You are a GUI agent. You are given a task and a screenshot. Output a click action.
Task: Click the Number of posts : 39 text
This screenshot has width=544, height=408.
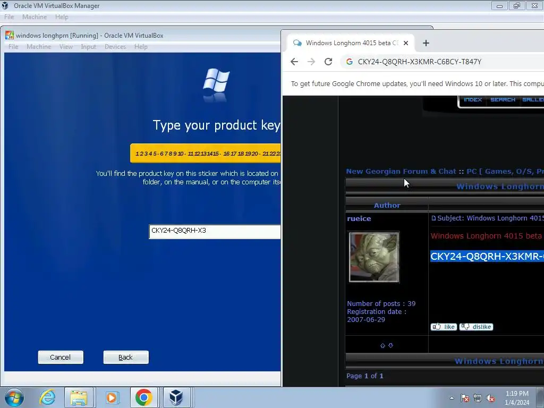381,303
